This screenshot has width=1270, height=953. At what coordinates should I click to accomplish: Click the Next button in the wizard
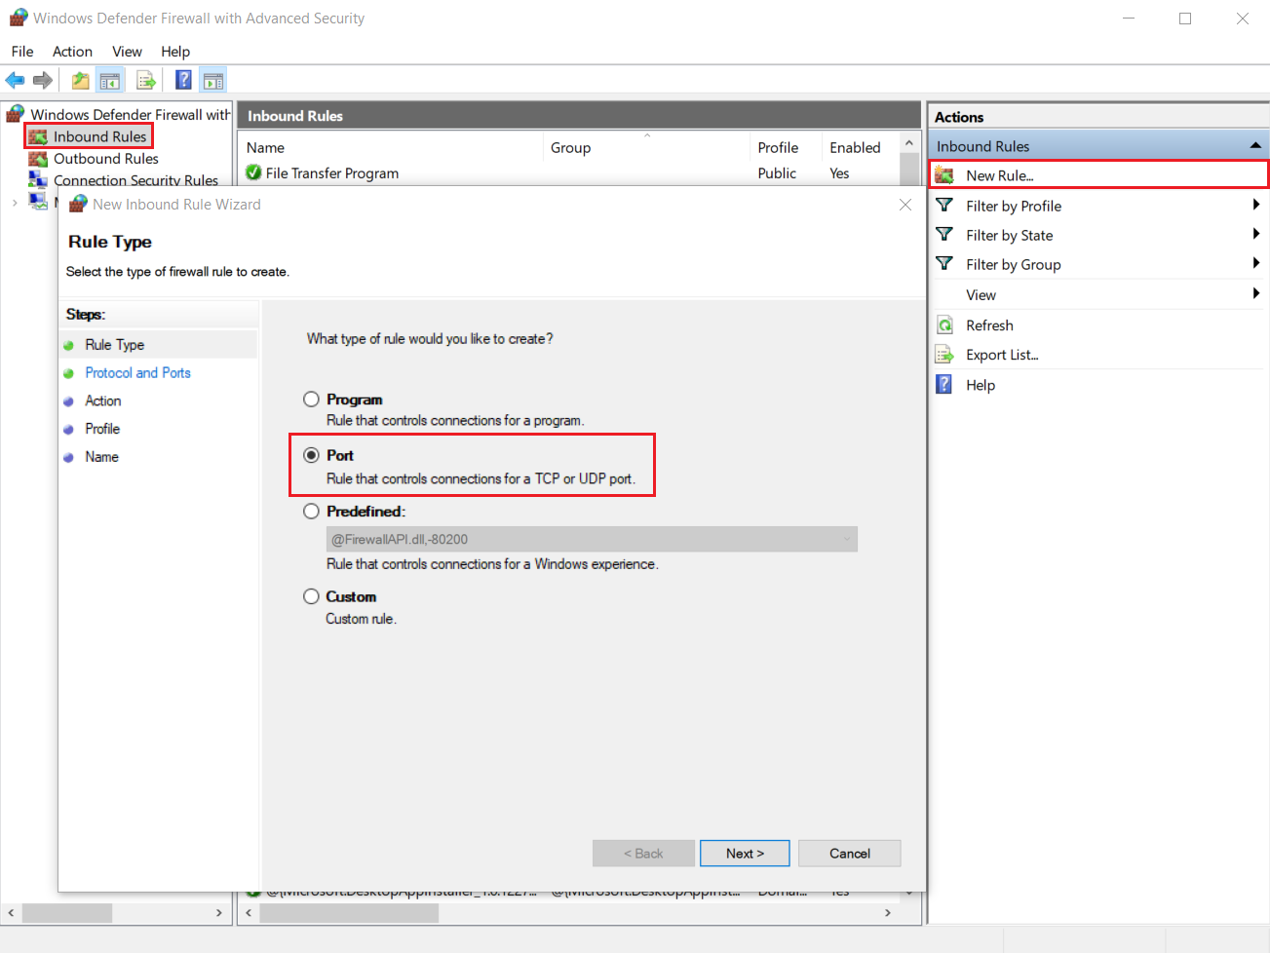(x=745, y=854)
